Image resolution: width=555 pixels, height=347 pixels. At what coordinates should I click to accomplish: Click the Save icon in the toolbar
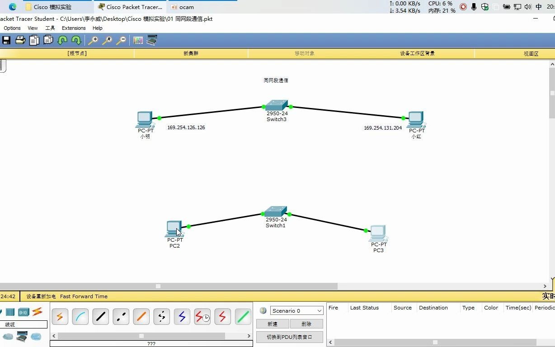tap(6, 40)
